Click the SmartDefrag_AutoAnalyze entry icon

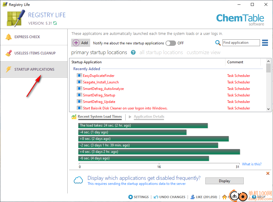coord(79,88)
